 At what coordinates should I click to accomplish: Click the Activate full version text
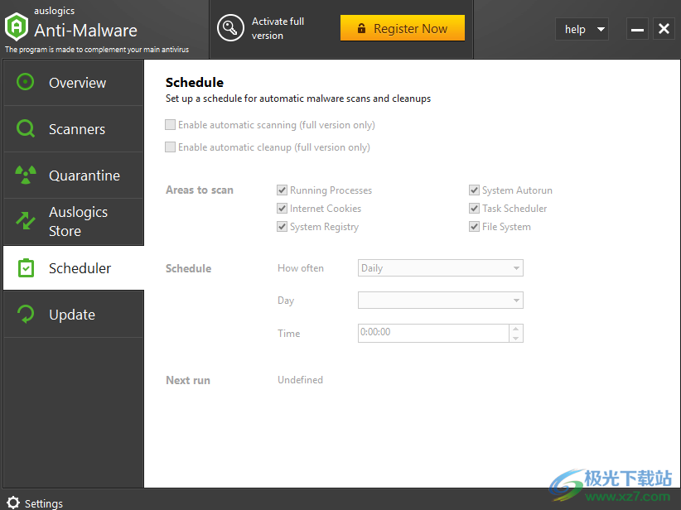coord(278,28)
